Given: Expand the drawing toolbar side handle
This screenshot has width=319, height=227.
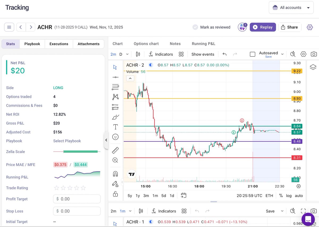Looking at the screenshot, I should pyautogui.click(x=122, y=182).
